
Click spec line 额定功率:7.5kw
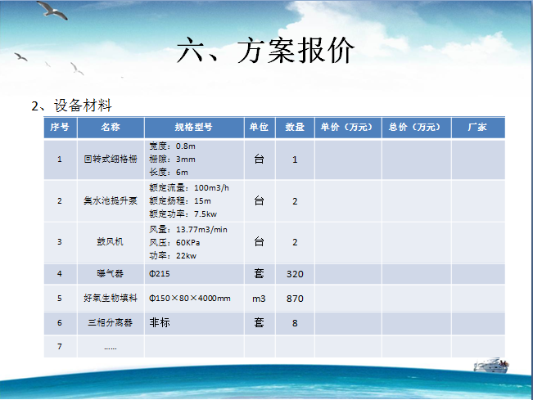[183, 214]
